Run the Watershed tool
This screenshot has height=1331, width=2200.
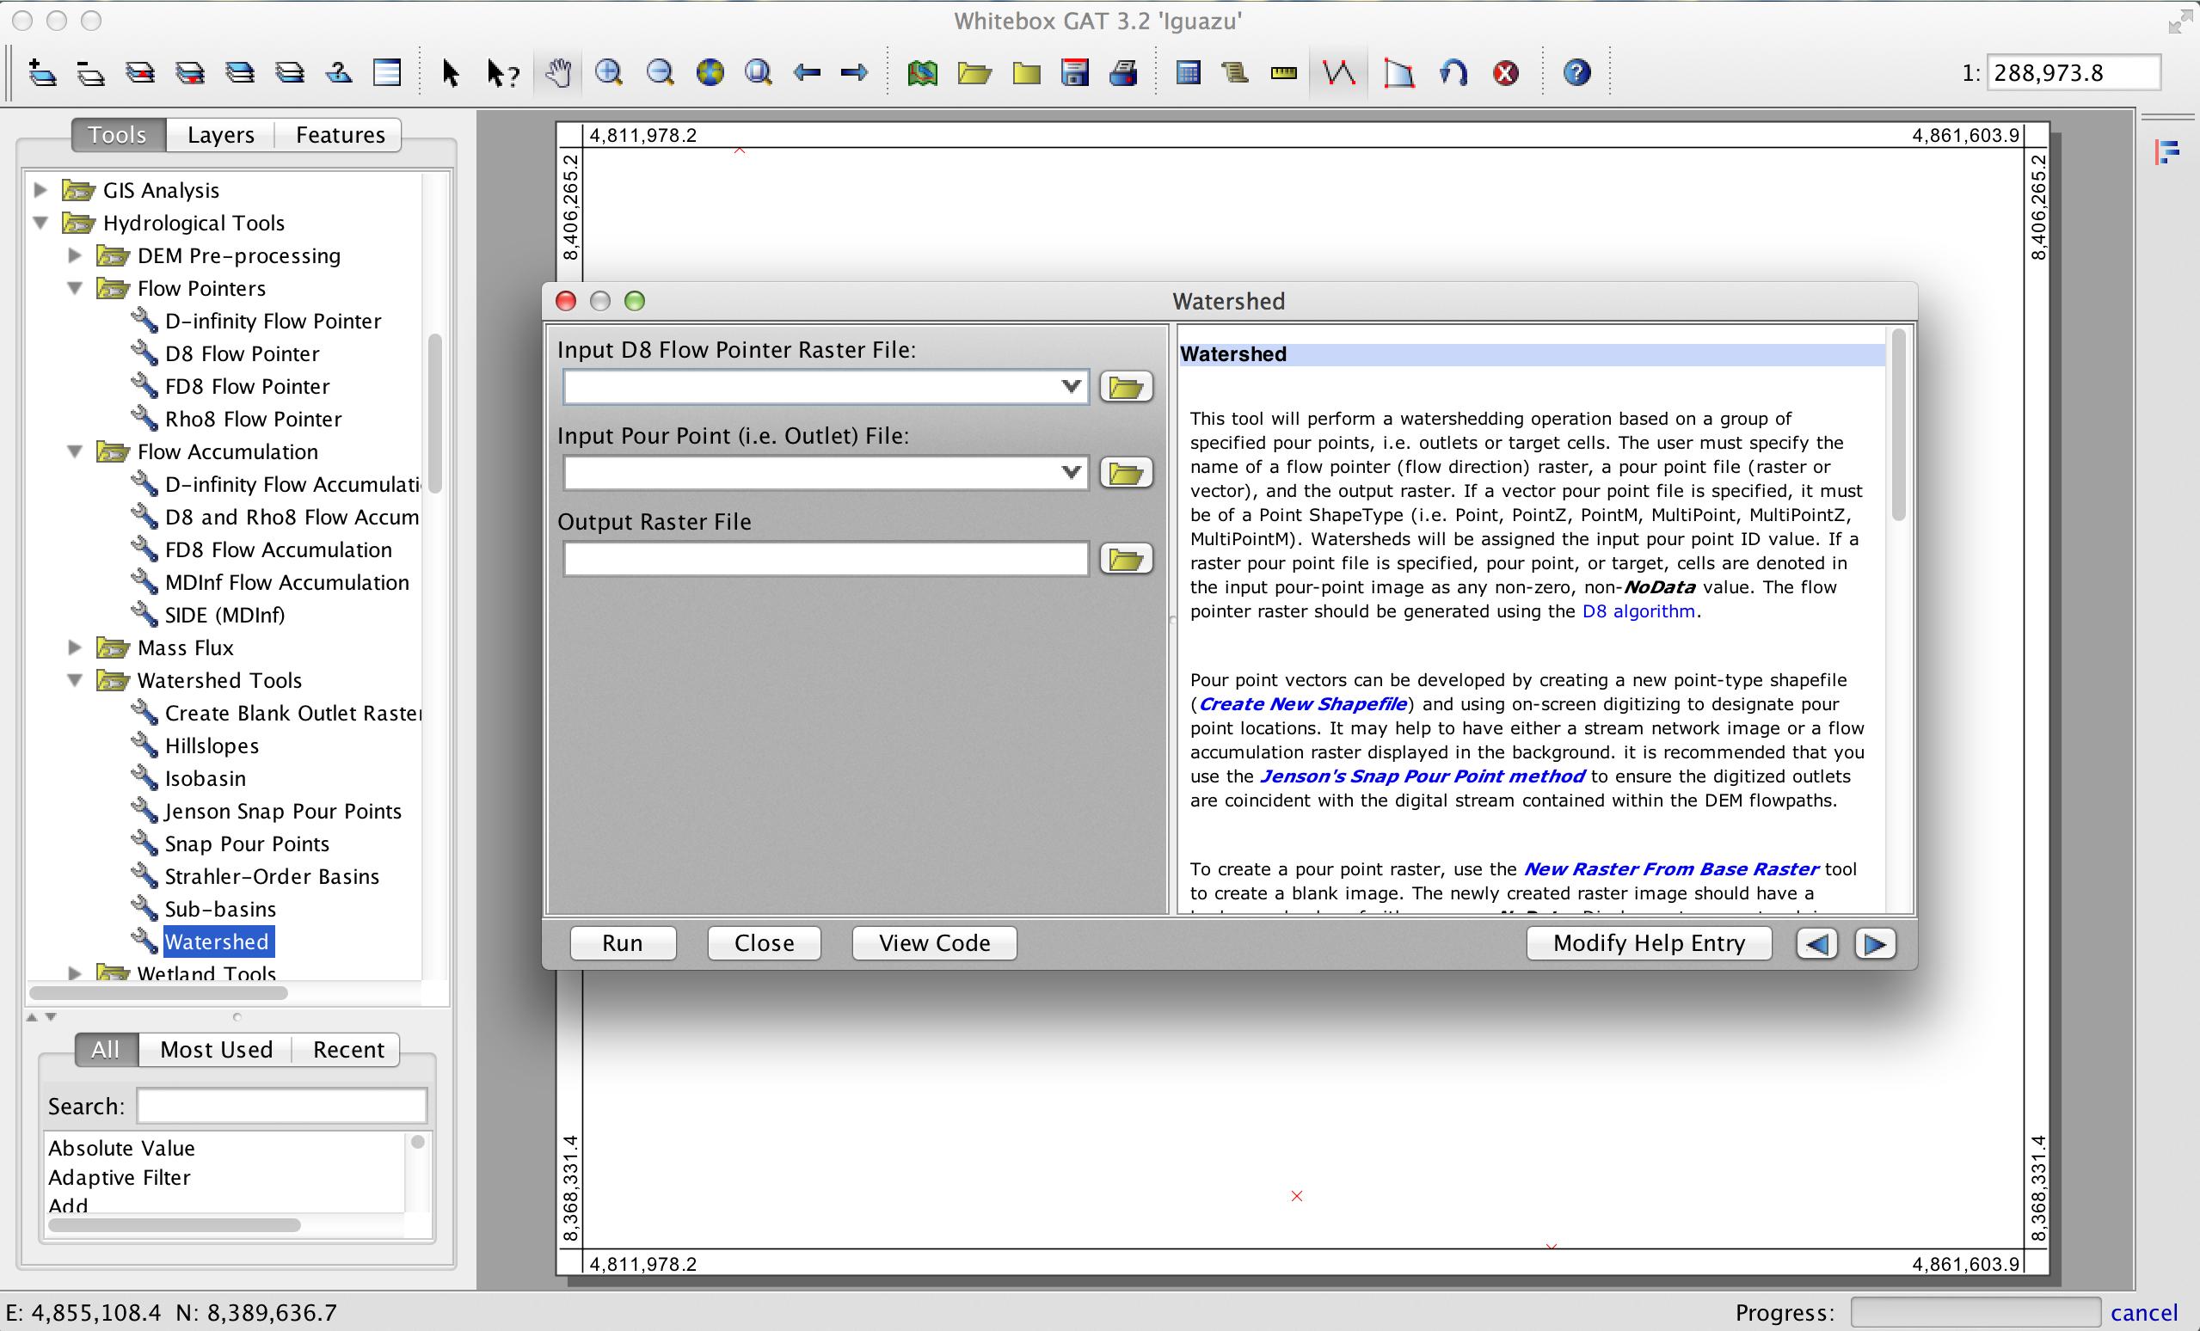[623, 942]
